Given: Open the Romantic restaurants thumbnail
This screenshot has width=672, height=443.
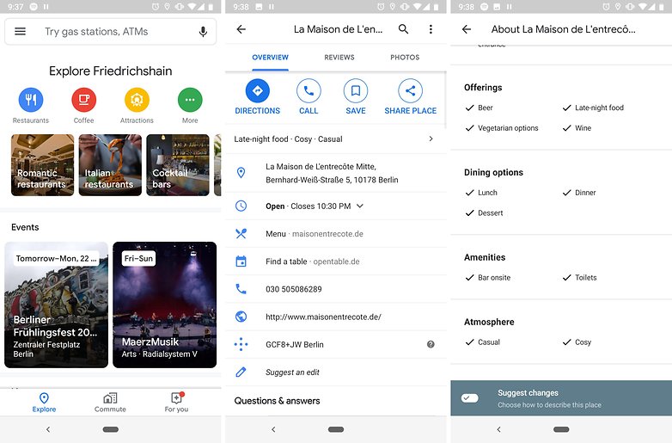Looking at the screenshot, I should 42,165.
